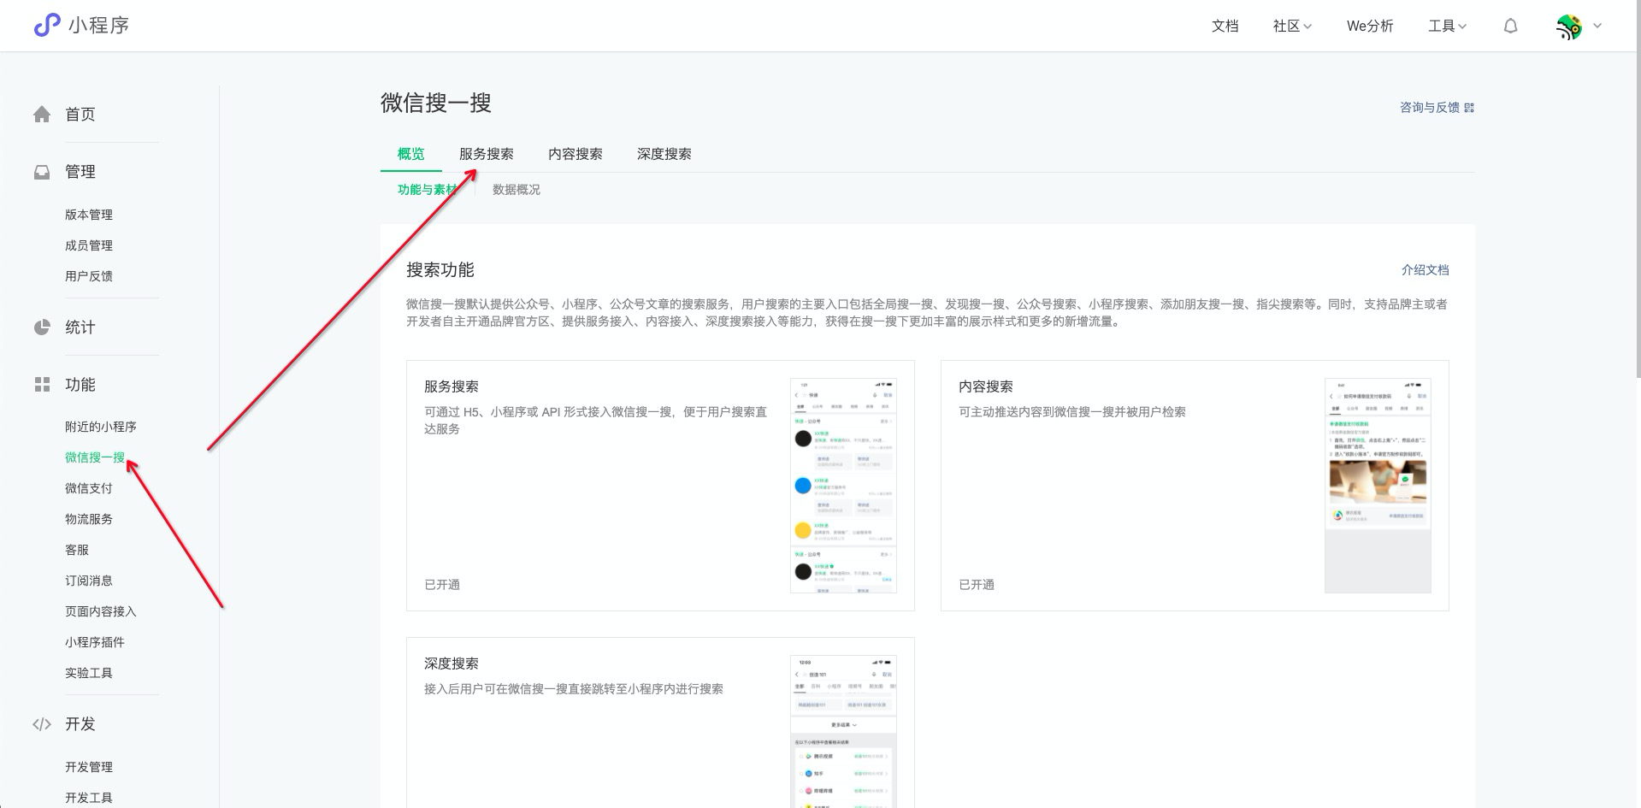Viewport: 1641px width, 808px height.
Task: Click the 深度搜索 card title
Action: [x=452, y=664]
